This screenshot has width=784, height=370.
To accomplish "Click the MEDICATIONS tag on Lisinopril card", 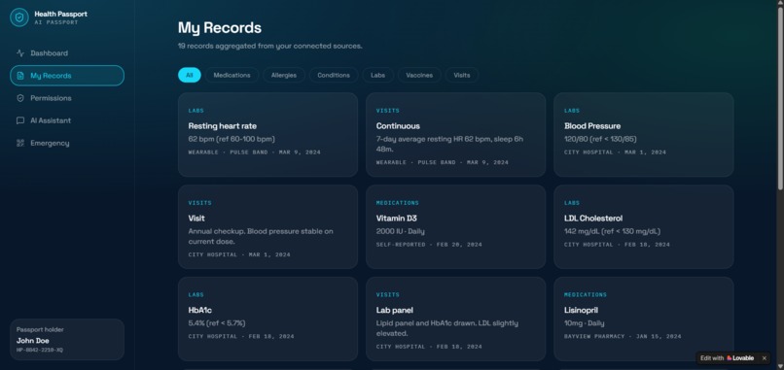I will [585, 294].
